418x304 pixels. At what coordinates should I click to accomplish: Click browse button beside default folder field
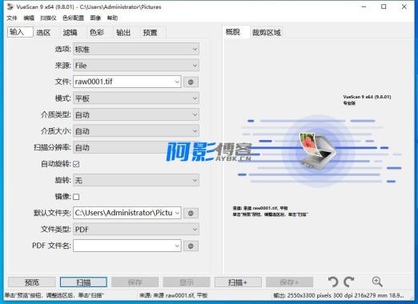pos(191,213)
